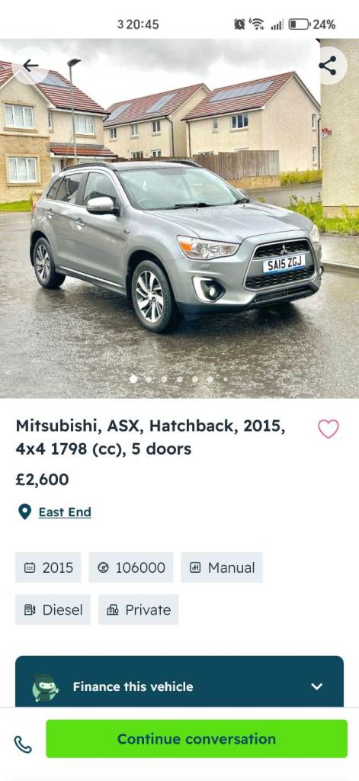Image resolution: width=359 pixels, height=781 pixels.
Task: Tap the finance mascot icon
Action: coord(45,687)
